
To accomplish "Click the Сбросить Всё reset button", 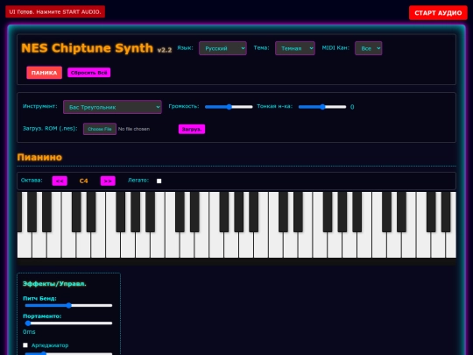I will point(89,73).
